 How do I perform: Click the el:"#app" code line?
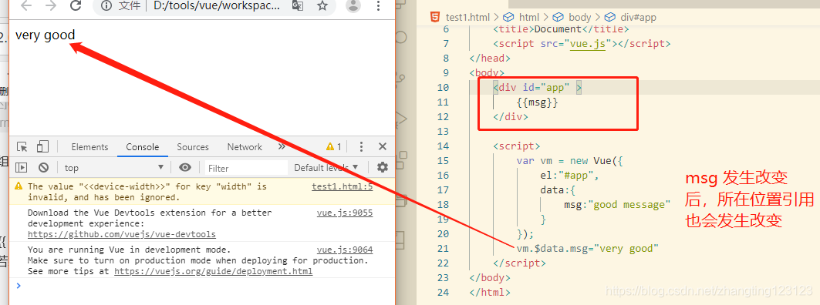(x=569, y=175)
